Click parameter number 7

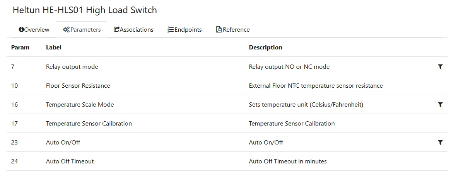[x=13, y=67]
